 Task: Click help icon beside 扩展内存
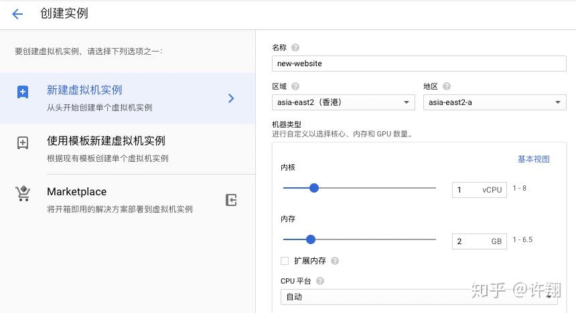[335, 261]
